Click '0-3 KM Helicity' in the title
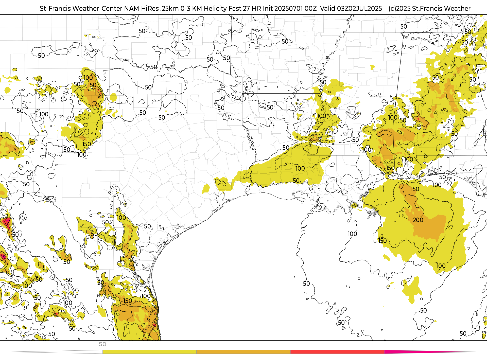 pyautogui.click(x=204, y=9)
